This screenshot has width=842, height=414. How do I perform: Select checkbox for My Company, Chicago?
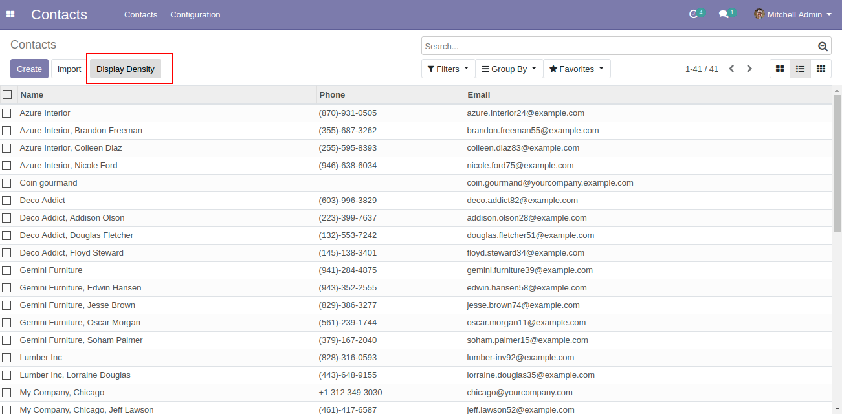pos(6,393)
